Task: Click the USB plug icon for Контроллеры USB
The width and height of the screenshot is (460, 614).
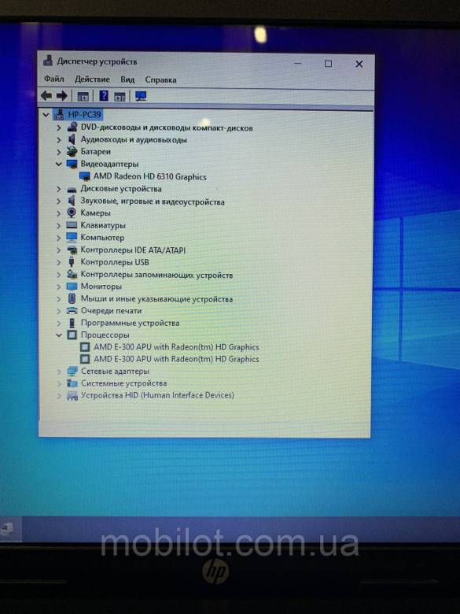Action: click(72, 261)
